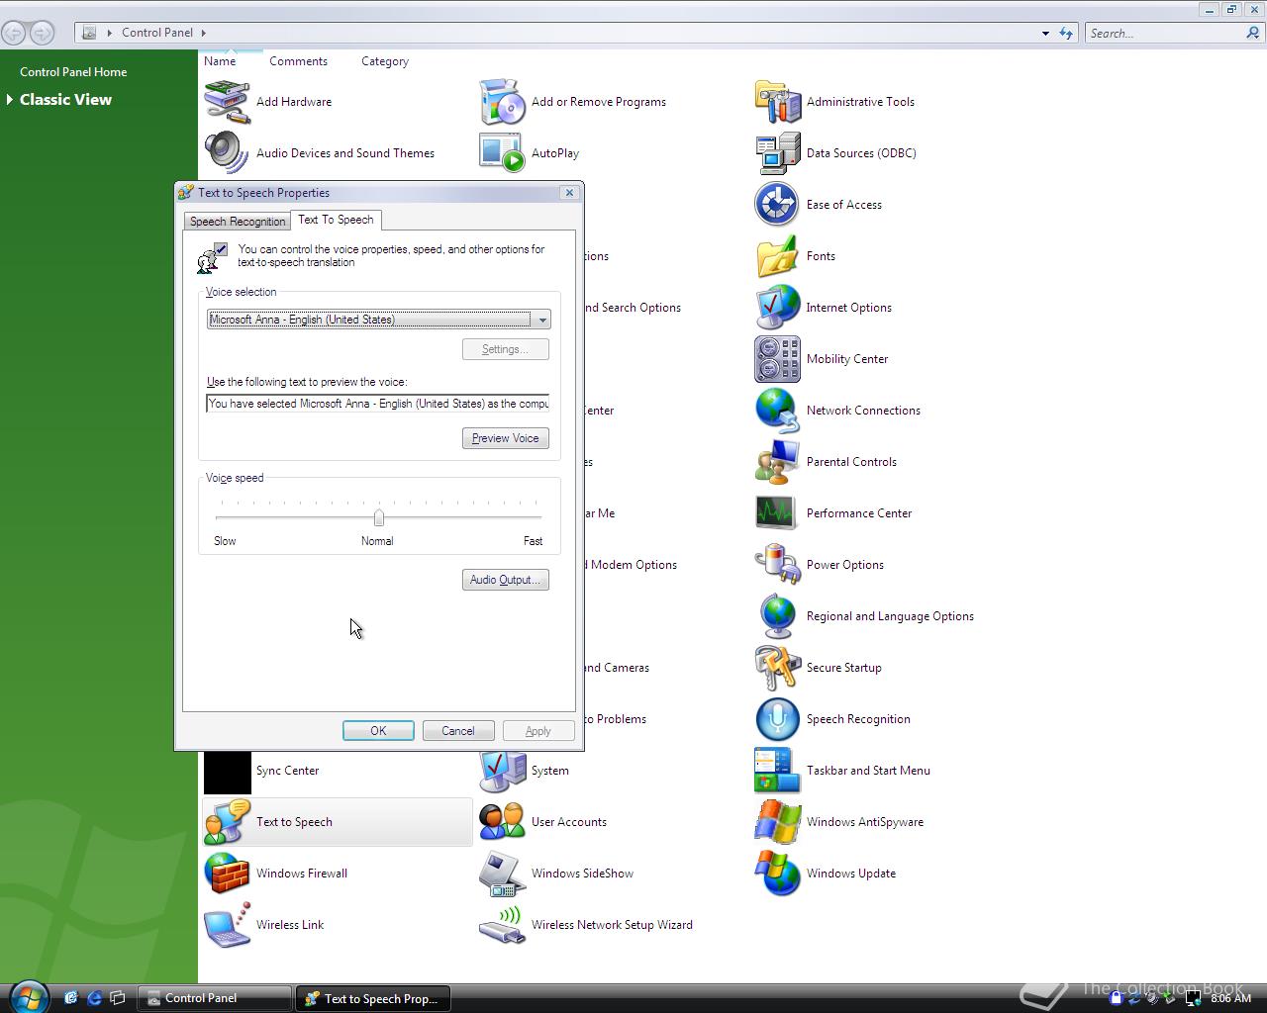The image size is (1267, 1013).
Task: Open the Internet Options icon
Action: 777,308
